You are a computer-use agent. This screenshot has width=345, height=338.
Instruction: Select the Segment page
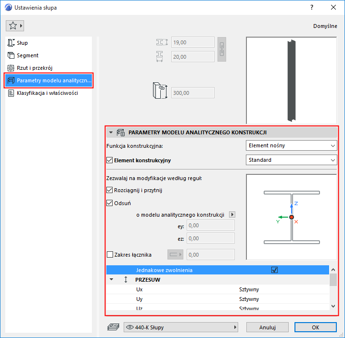49,55
